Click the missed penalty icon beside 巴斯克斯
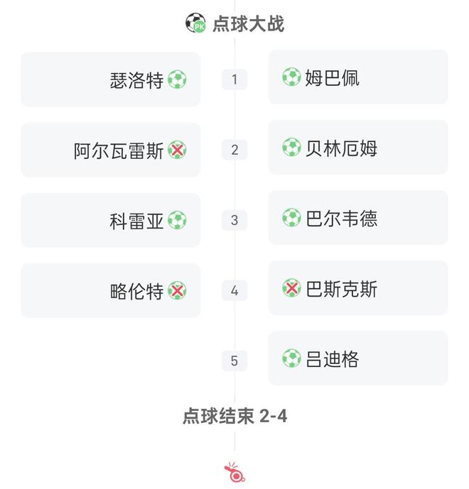 tap(291, 288)
